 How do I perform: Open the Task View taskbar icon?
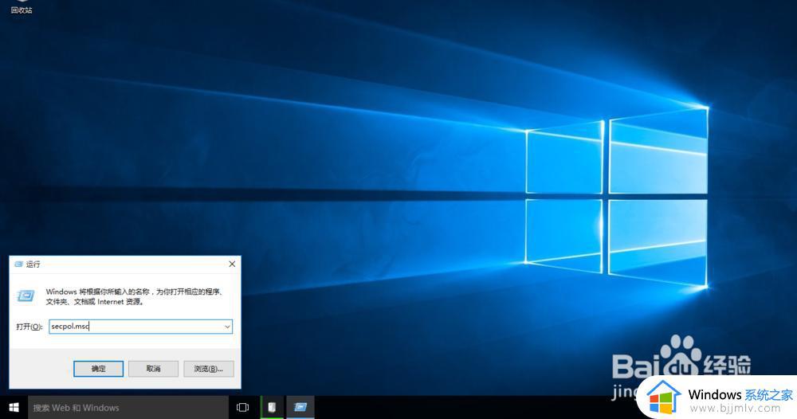[x=242, y=407]
